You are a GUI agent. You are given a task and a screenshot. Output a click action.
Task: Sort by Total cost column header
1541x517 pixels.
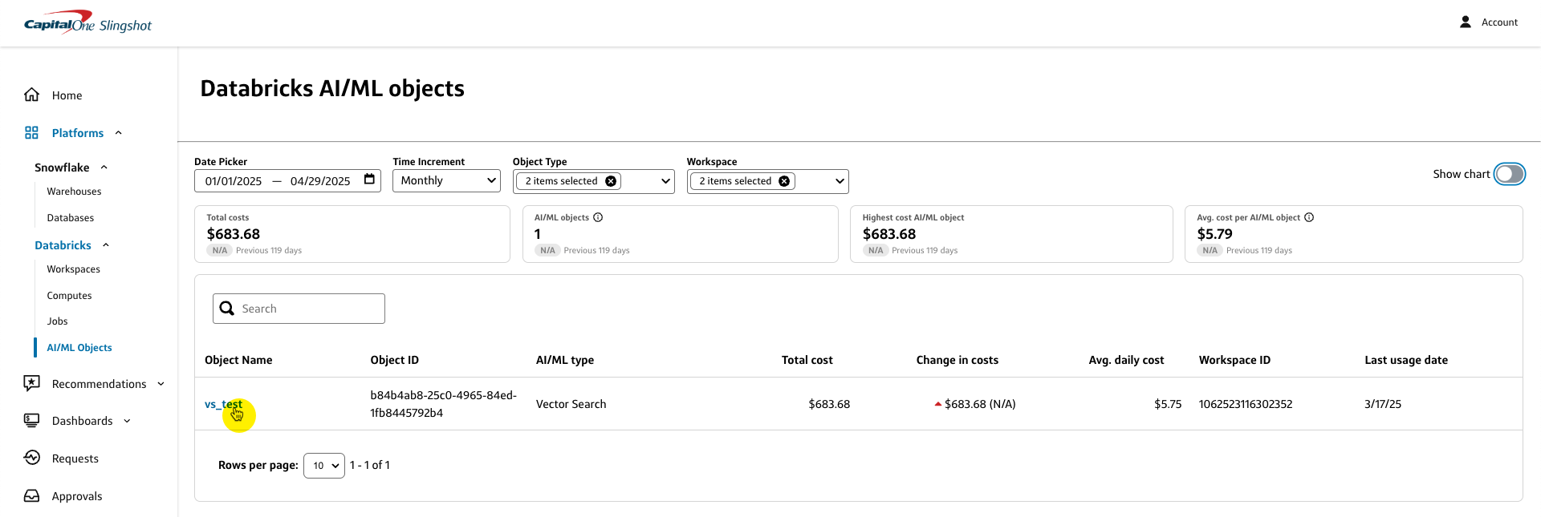pos(807,360)
